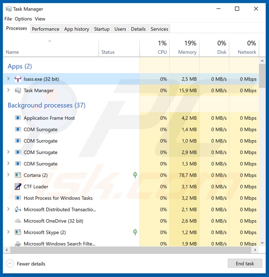
Task: Click the Apps (2) group heading
Action: pos(20,66)
